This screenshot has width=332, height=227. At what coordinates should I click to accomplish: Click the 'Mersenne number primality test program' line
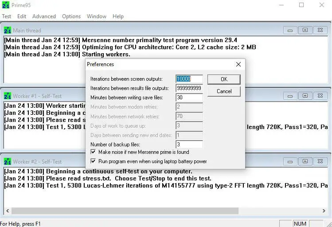121,40
